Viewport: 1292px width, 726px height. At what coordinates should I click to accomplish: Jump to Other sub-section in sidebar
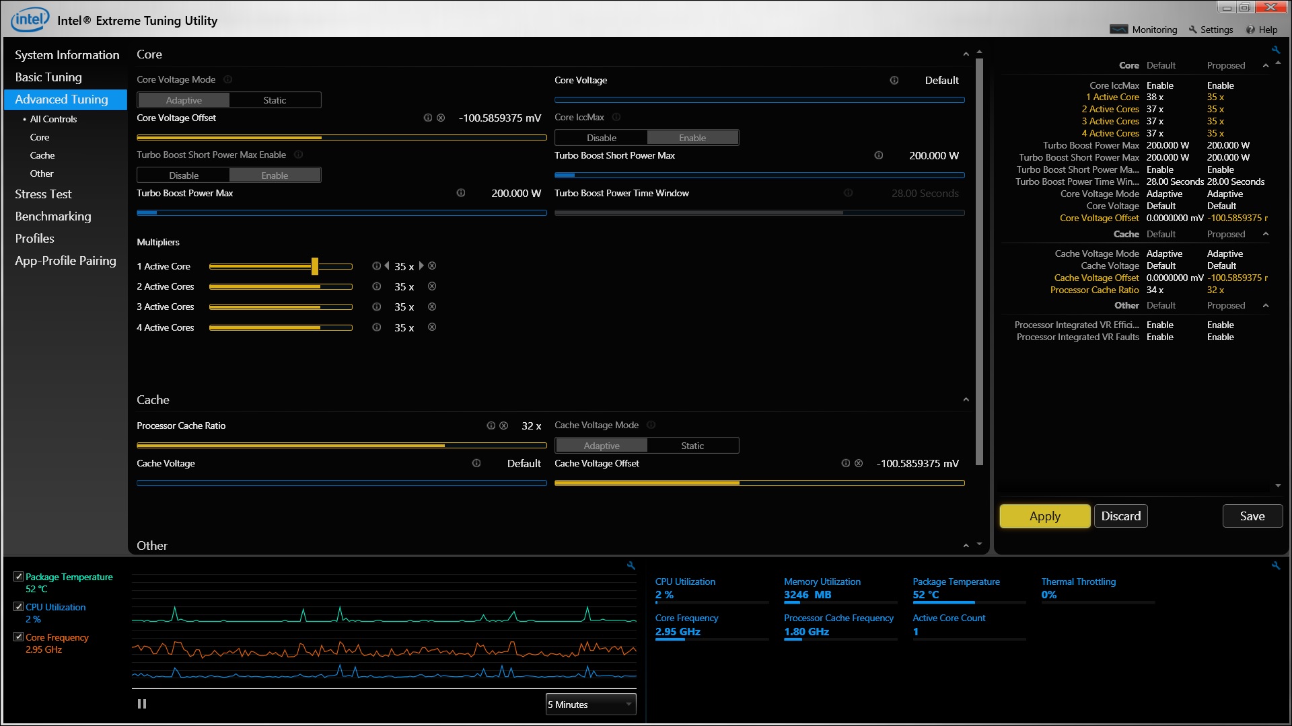pyautogui.click(x=42, y=173)
